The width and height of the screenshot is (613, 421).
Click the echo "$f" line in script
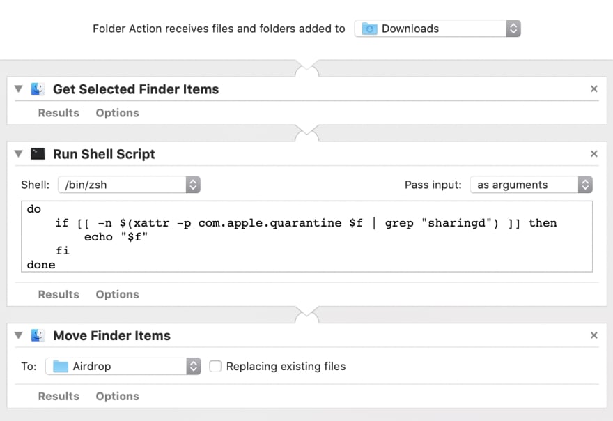pos(116,237)
